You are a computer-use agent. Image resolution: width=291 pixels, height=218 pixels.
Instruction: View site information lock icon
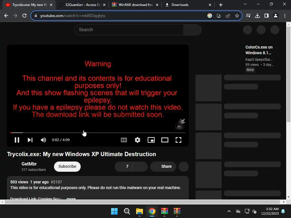click(36, 16)
